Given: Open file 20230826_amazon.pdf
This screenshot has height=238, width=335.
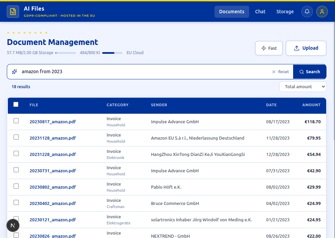Looking at the screenshot, I should [x=52, y=236].
